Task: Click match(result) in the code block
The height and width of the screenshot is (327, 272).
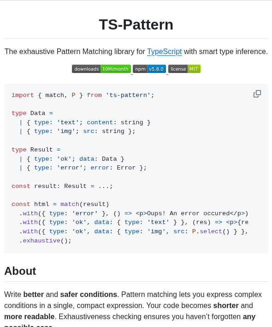Action: tap(85, 204)
